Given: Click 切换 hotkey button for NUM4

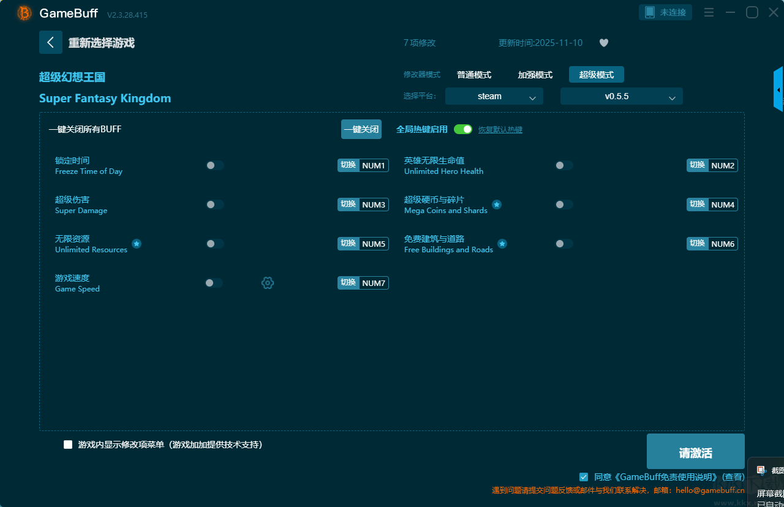Looking at the screenshot, I should point(698,205).
